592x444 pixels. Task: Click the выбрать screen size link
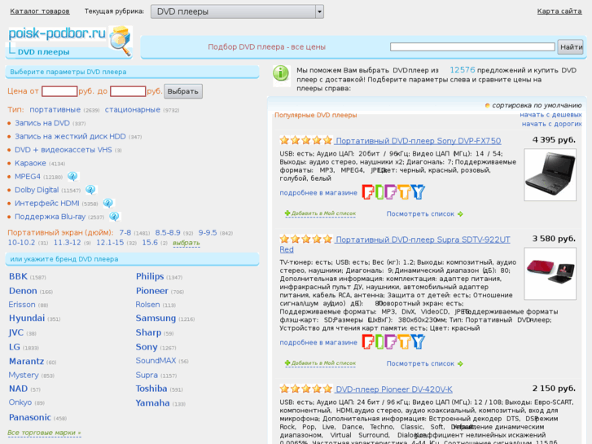point(186,243)
